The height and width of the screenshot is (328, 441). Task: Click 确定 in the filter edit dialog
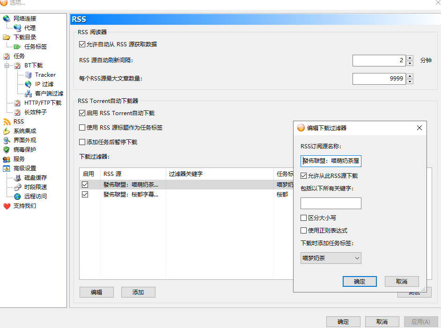pos(360,282)
